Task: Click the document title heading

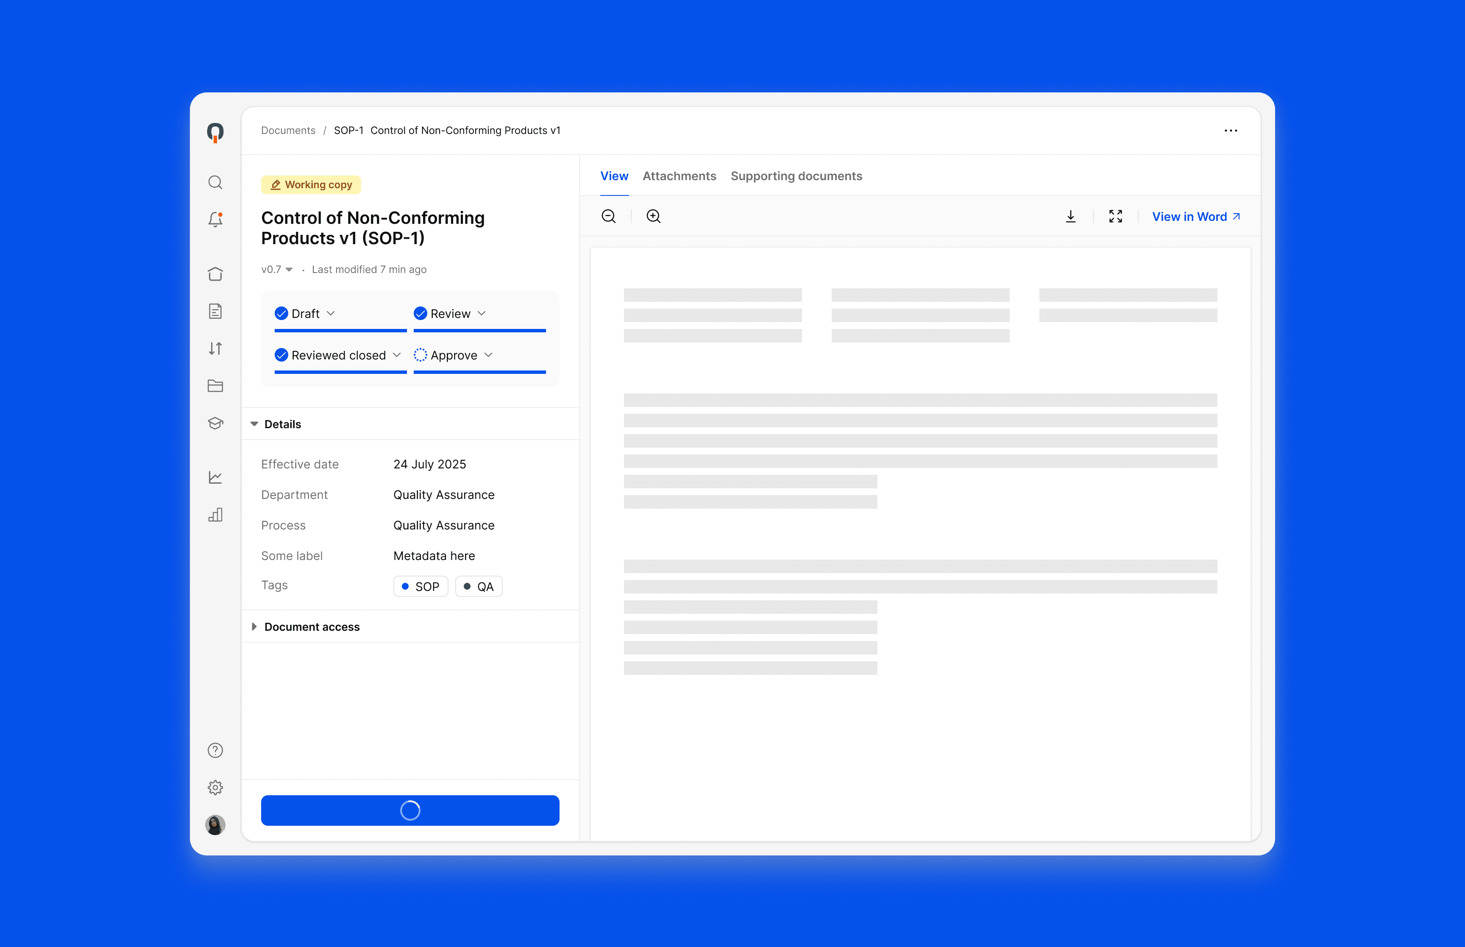Action: pyautogui.click(x=373, y=228)
